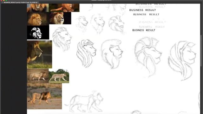Select the black-and-white lion head graphic
This screenshot has height=114, width=203.
tap(38, 32)
